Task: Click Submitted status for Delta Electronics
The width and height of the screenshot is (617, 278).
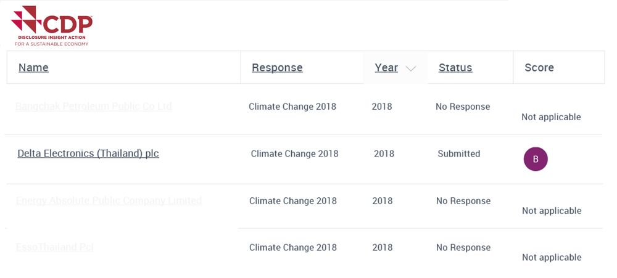Action: [459, 153]
